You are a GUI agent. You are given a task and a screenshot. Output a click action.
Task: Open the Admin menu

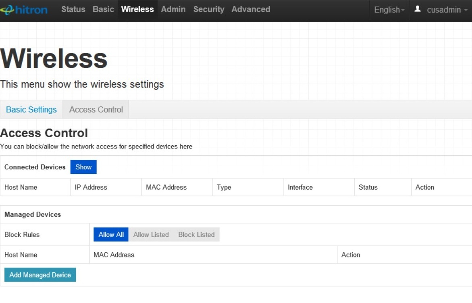(x=173, y=9)
